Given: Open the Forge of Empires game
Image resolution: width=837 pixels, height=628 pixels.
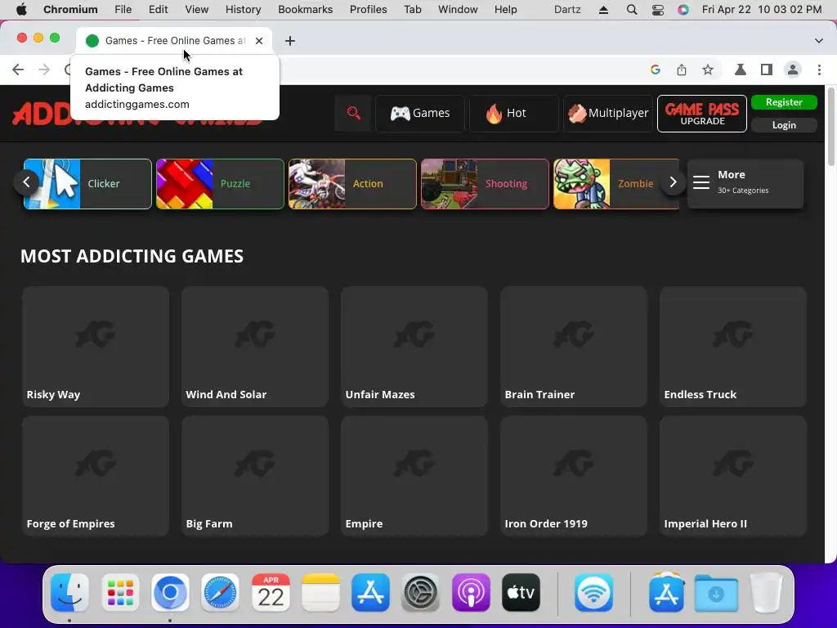Looking at the screenshot, I should [x=96, y=476].
